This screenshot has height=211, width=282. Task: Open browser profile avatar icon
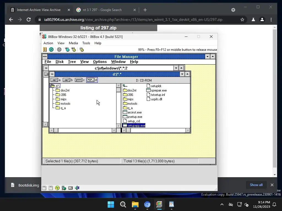(262, 20)
